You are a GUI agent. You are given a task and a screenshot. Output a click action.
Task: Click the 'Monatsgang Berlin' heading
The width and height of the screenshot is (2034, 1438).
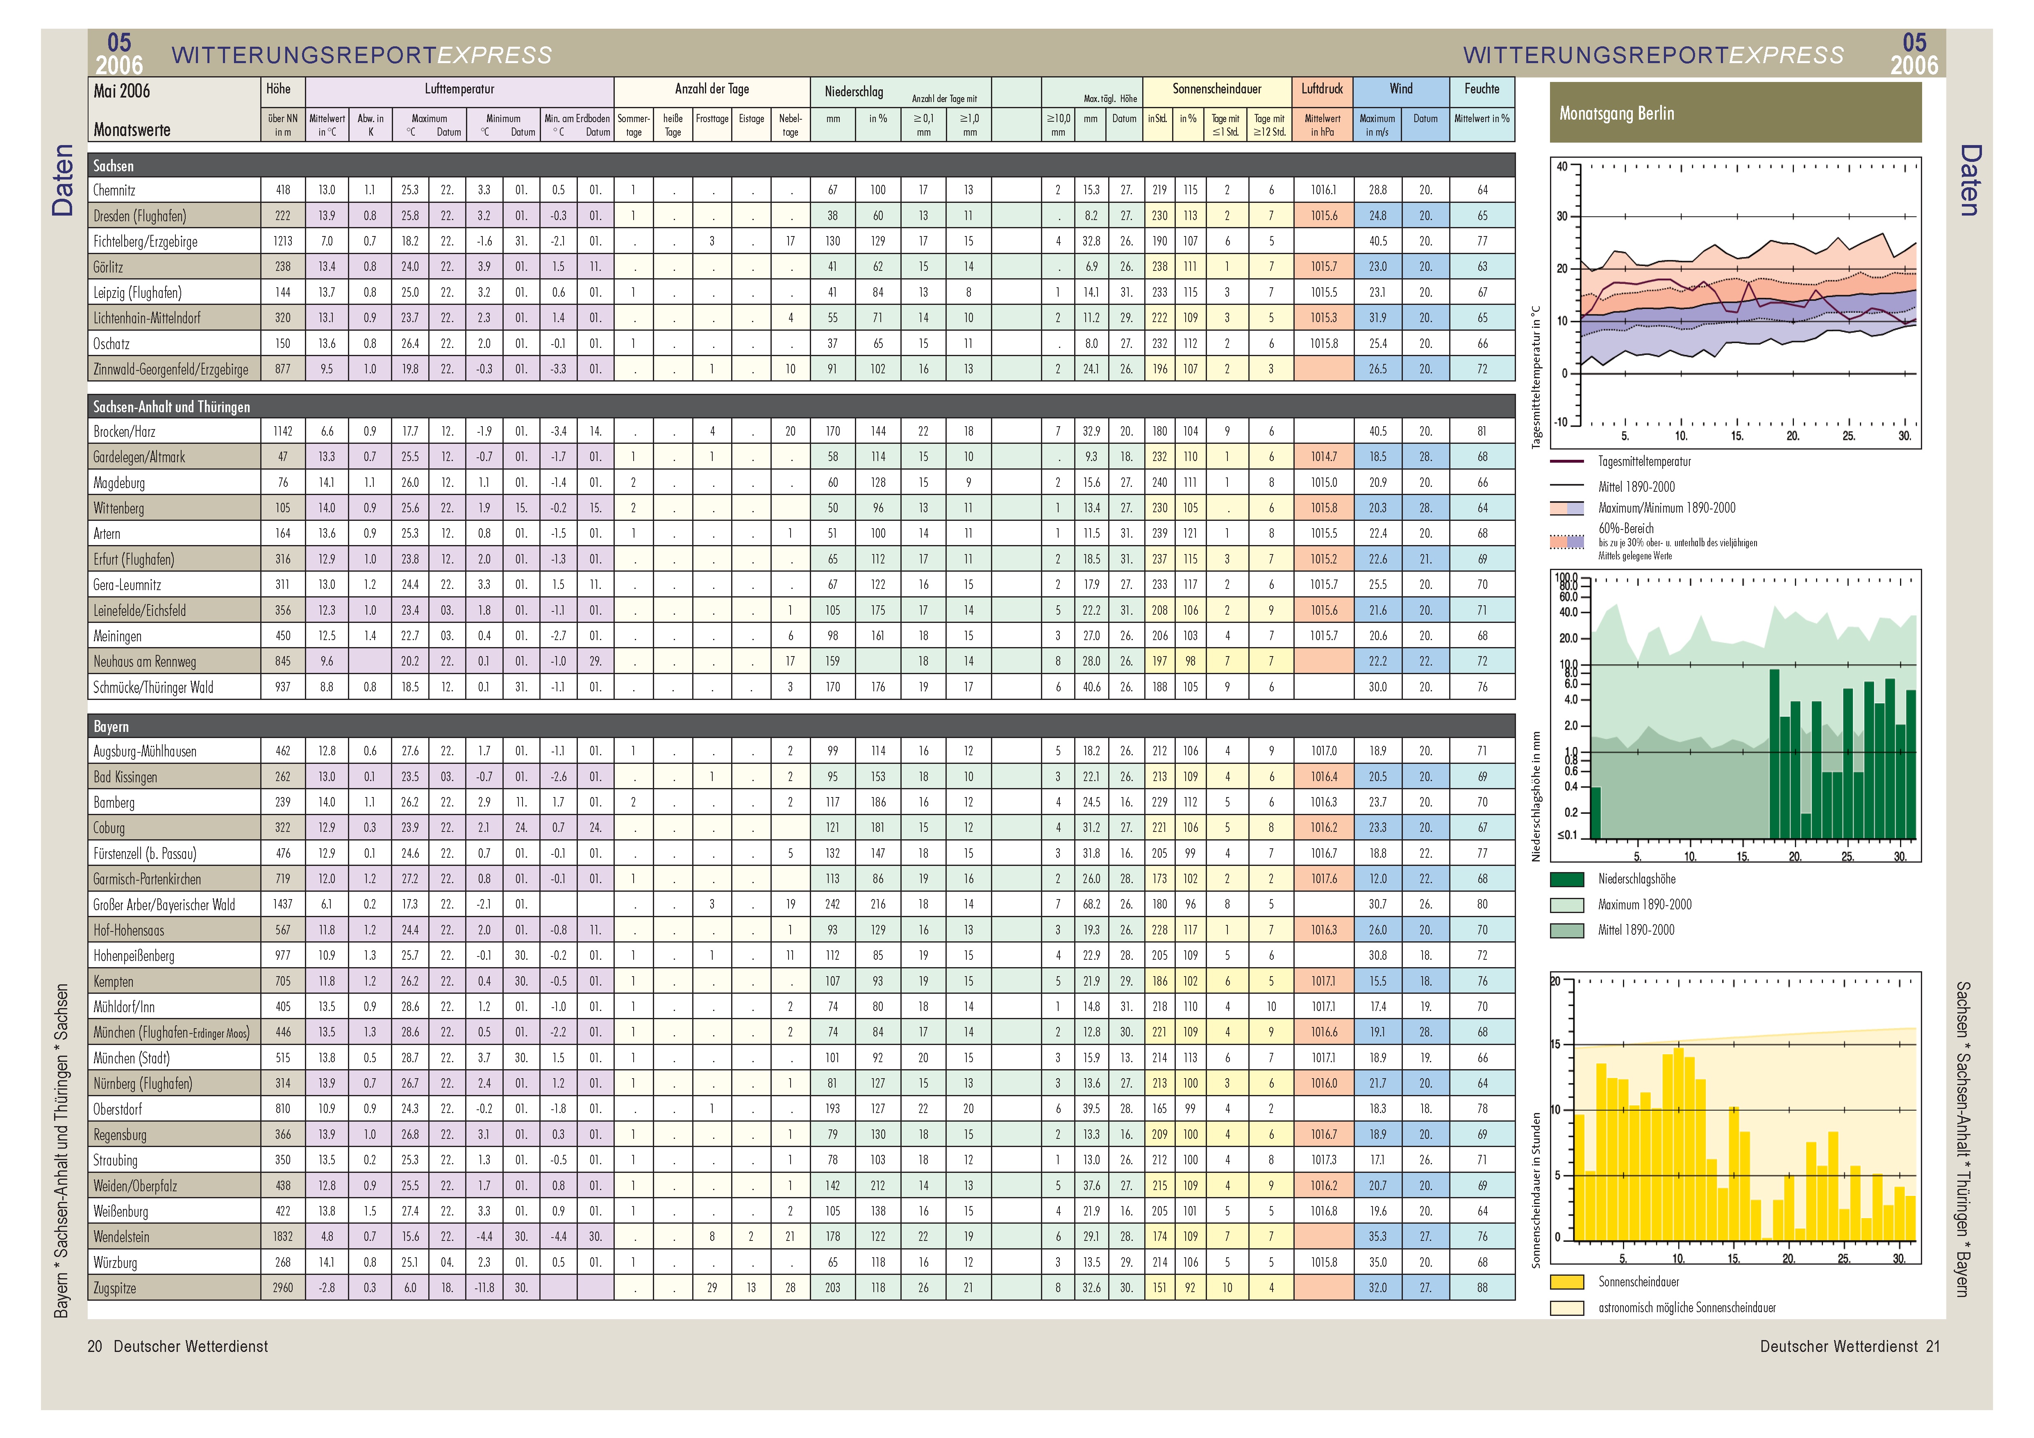tap(1616, 114)
